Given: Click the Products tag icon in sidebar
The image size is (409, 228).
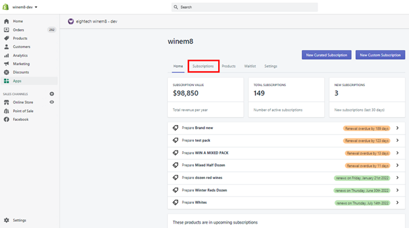Looking at the screenshot, I should coord(7,38).
